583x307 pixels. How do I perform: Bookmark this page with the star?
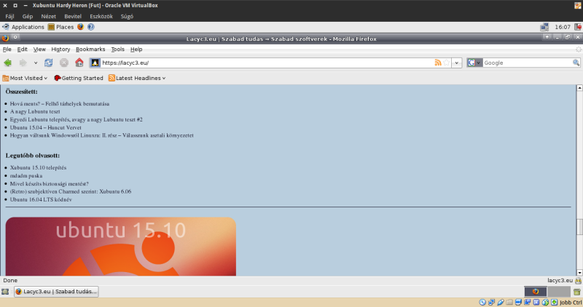pos(447,63)
